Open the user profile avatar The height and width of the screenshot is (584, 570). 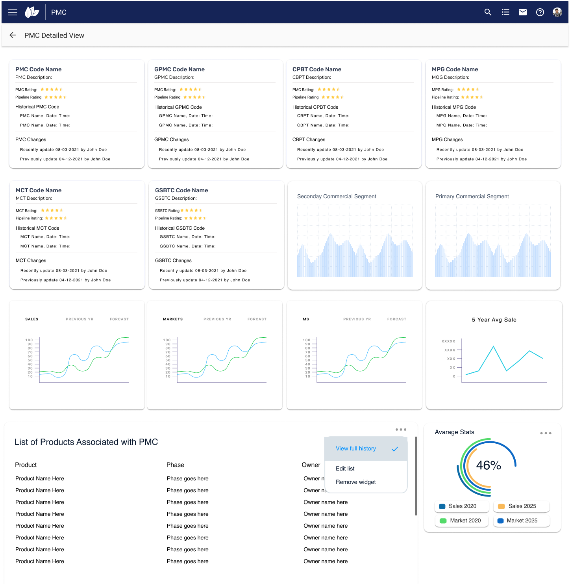pyautogui.click(x=557, y=12)
